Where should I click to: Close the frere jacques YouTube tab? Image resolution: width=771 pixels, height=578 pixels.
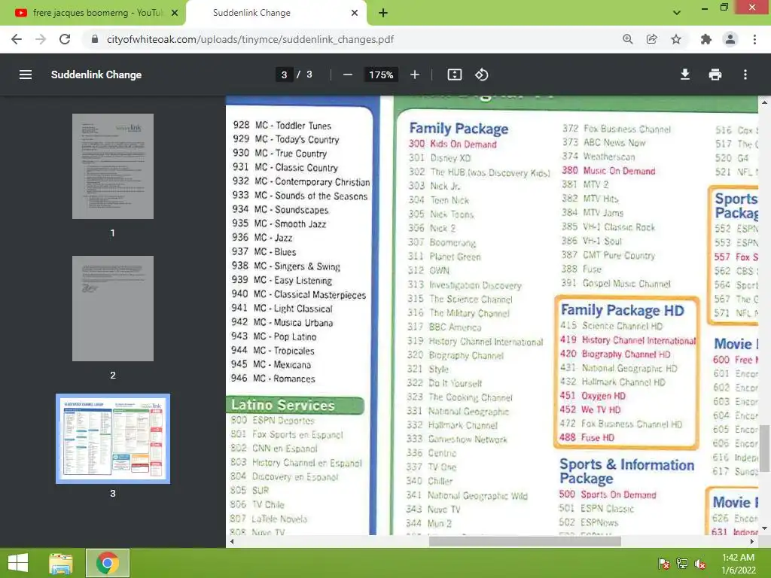pos(175,13)
